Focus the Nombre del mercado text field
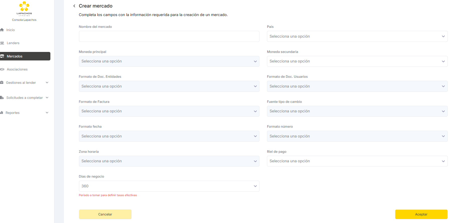Screen dimensions: 461x223 click(x=169, y=36)
